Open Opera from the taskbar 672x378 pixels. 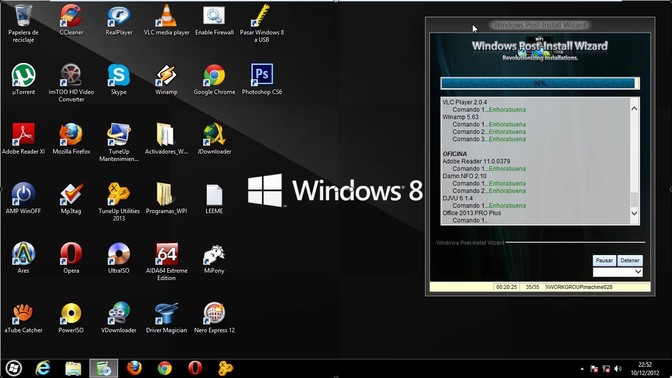[x=195, y=368]
